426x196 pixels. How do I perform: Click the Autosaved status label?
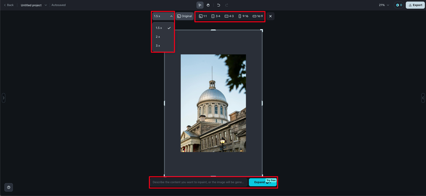59,5
